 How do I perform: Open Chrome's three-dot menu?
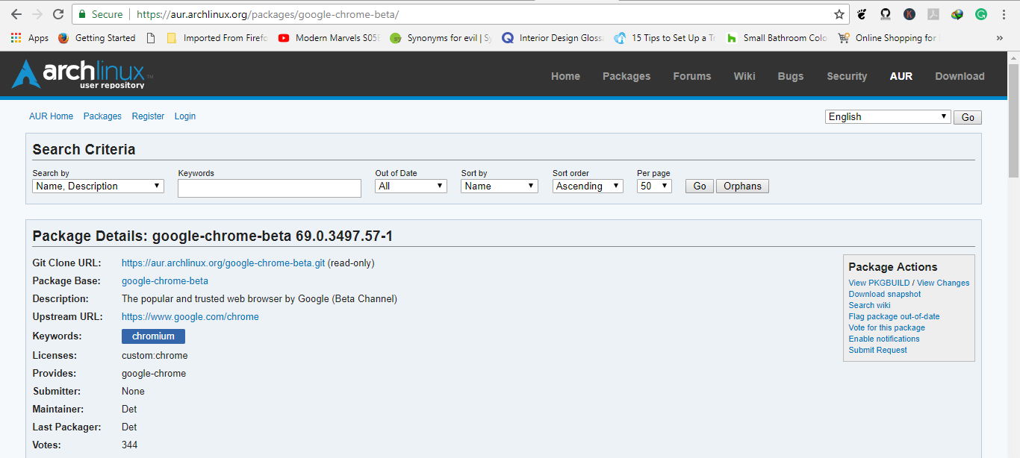pos(1004,14)
